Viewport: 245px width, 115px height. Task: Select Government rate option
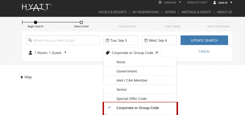tap(140, 71)
